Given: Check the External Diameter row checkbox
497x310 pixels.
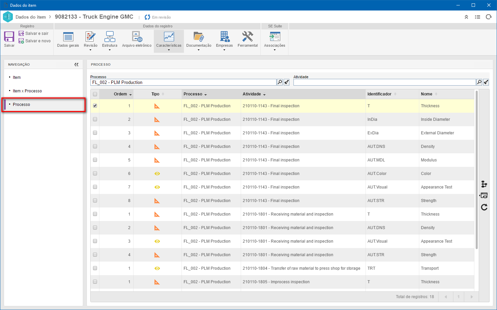Looking at the screenshot, I should pyautogui.click(x=95, y=133).
